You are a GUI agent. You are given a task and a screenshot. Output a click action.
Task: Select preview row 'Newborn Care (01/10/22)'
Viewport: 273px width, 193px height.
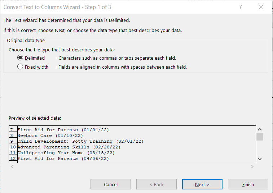tap(50, 135)
